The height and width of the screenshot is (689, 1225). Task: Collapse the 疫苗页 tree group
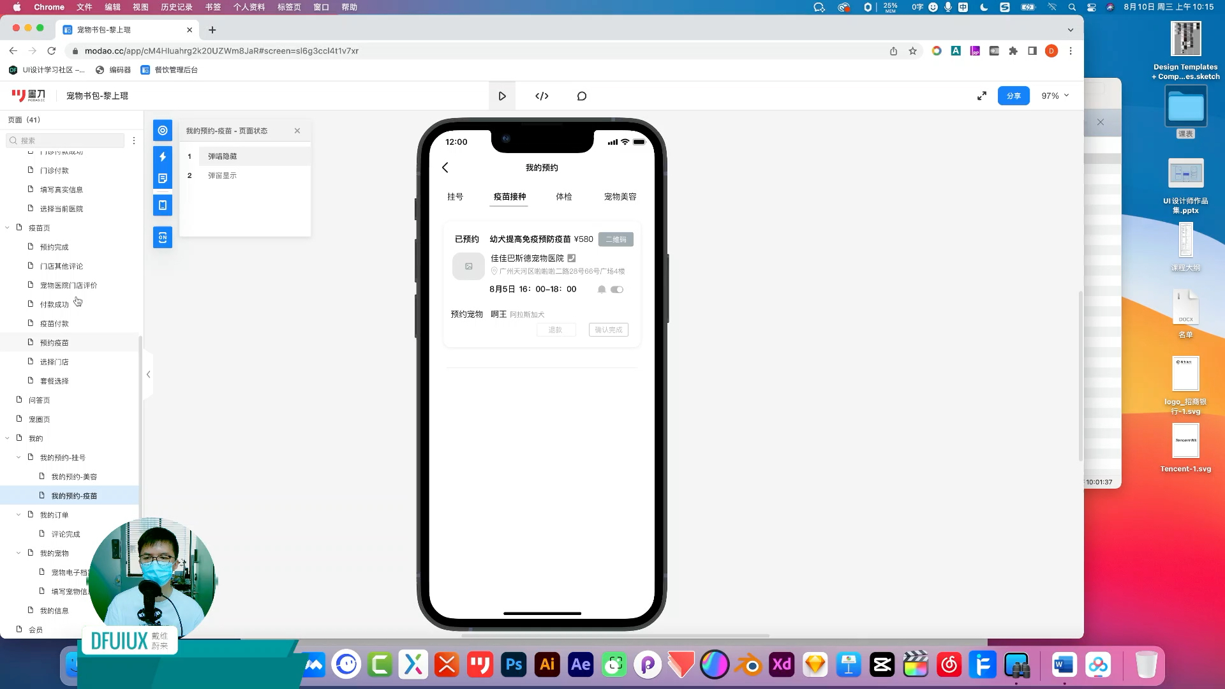click(7, 228)
